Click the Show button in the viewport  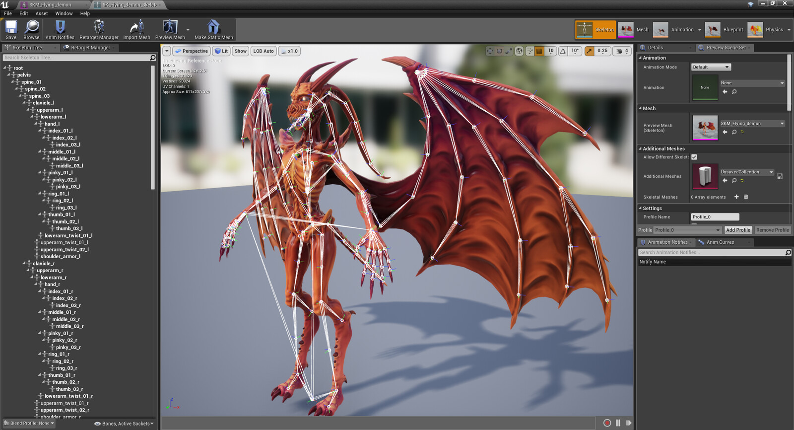240,51
